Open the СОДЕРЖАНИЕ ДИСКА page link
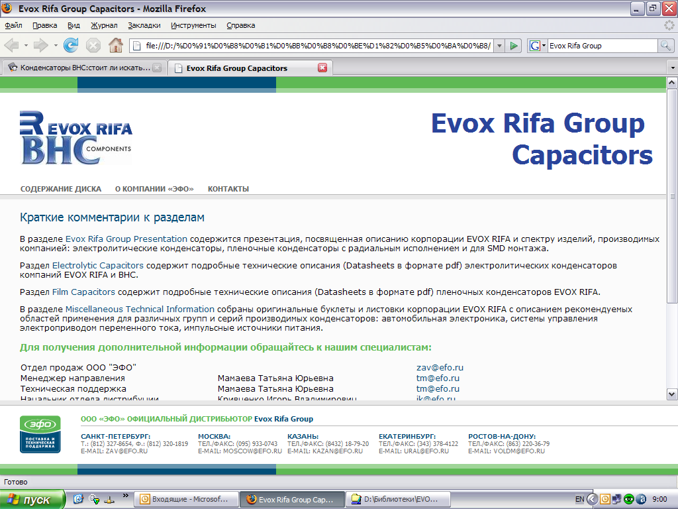Viewport: 678px width, 509px height. 61,189
